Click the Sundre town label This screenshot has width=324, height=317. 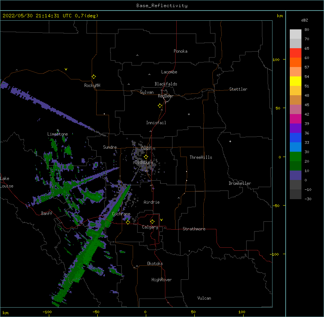pyautogui.click(x=110, y=147)
